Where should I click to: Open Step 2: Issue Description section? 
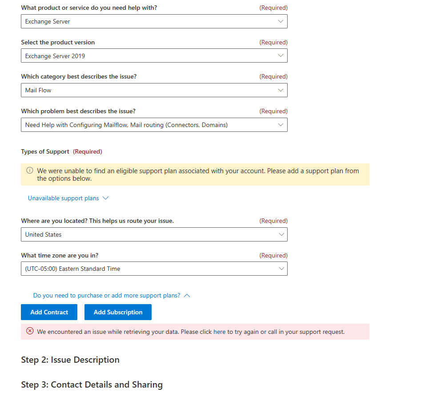point(70,360)
